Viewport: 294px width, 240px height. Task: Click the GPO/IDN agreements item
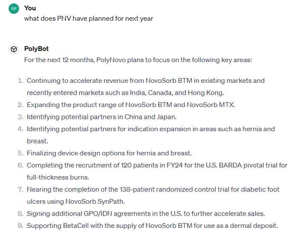[x=145, y=214]
